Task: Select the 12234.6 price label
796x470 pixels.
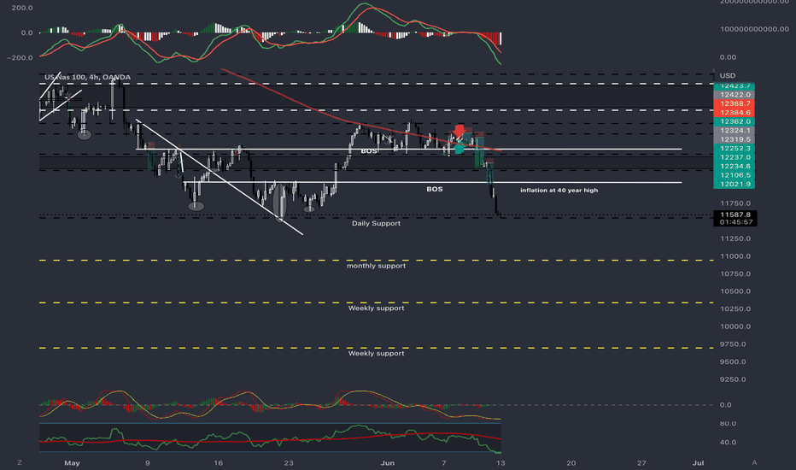Action: coord(734,166)
